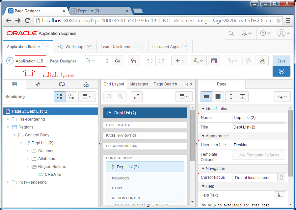The height and width of the screenshot is (210, 296).
Task: Open the Utilities wrench menu
Action: [198, 61]
